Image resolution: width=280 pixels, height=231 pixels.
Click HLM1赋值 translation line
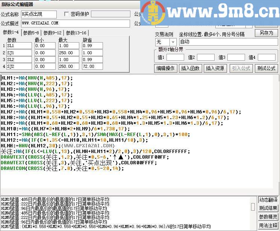pos(55,199)
